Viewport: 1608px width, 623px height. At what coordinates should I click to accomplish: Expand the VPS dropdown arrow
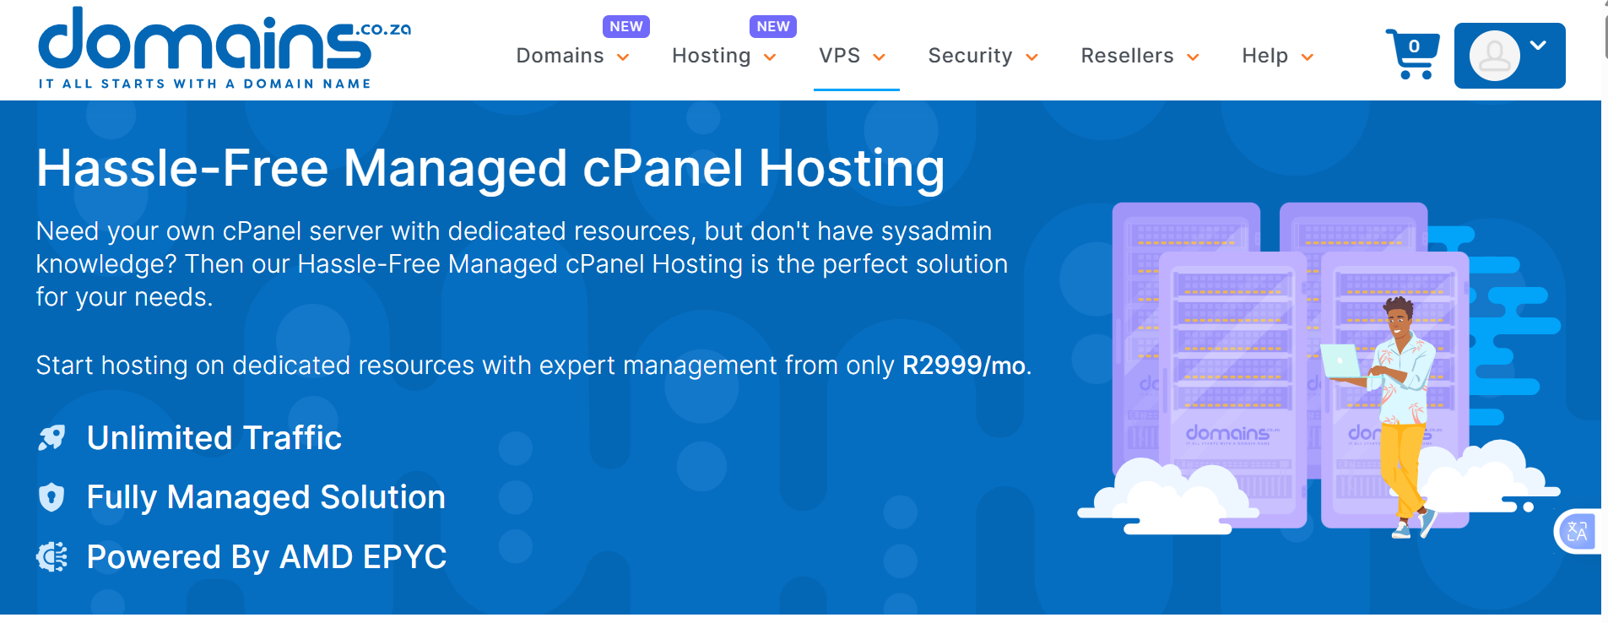[x=880, y=57]
